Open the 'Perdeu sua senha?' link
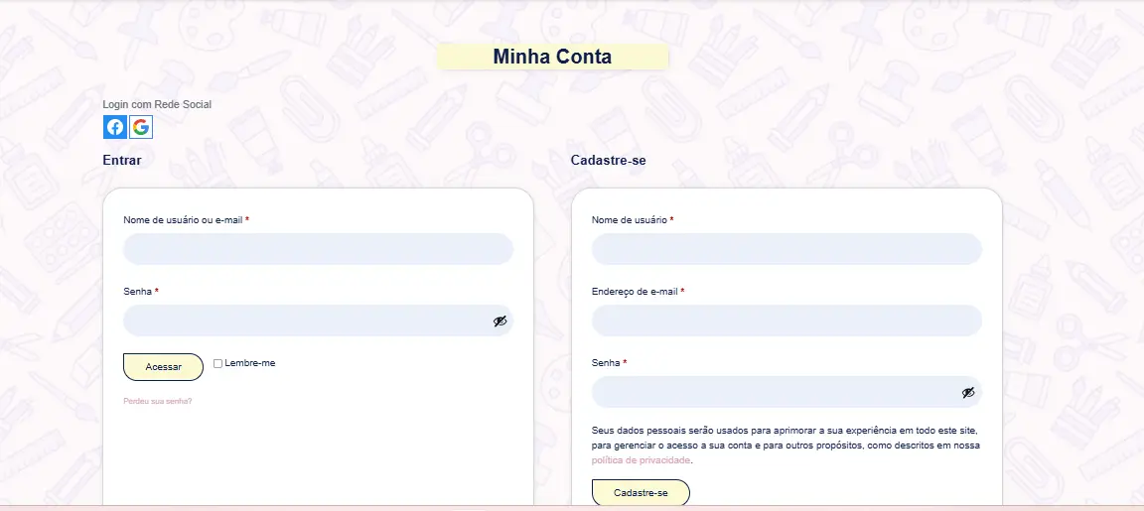Image resolution: width=1144 pixels, height=511 pixels. coord(157,401)
